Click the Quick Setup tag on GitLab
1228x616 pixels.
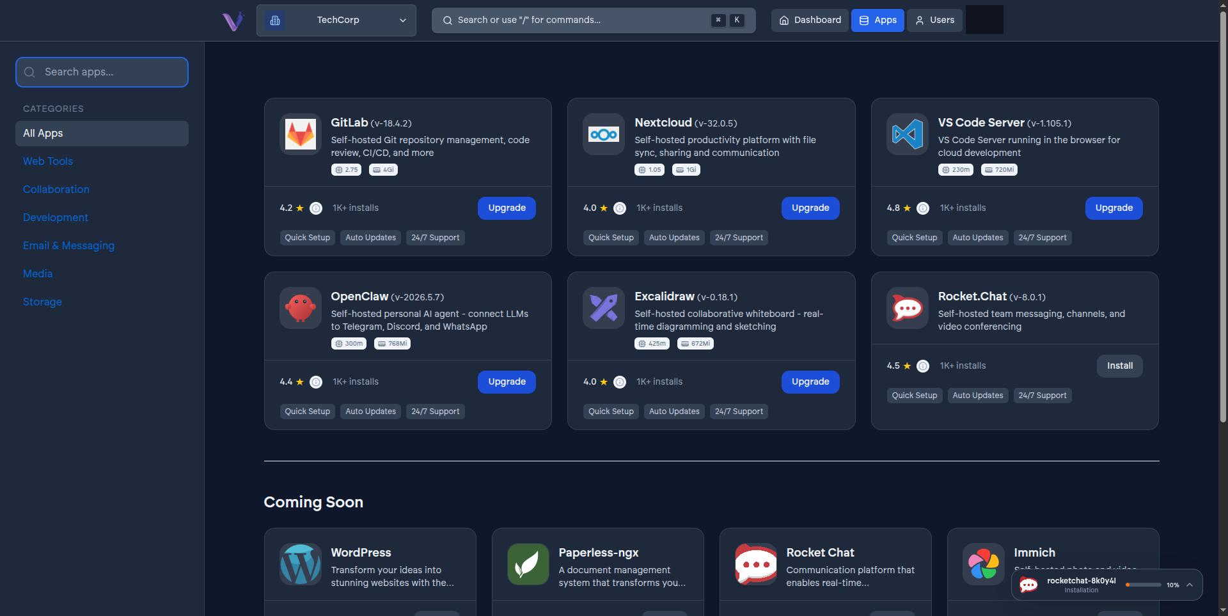click(308, 238)
